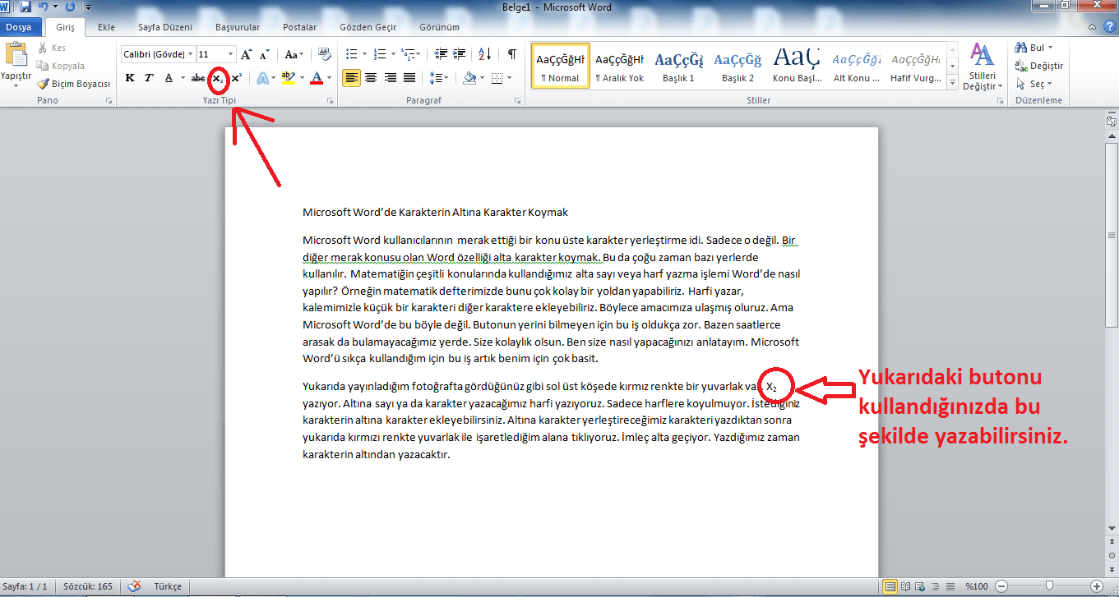This screenshot has width=1119, height=597.
Task: Open line spacing options dropdown
Action: tap(439, 78)
